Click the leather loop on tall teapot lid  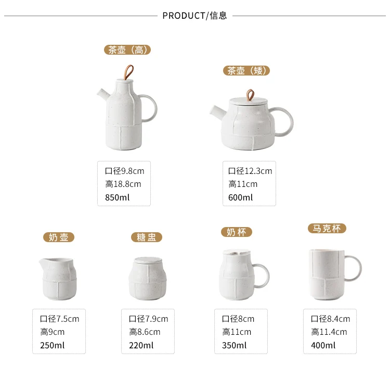pyautogui.click(x=128, y=72)
